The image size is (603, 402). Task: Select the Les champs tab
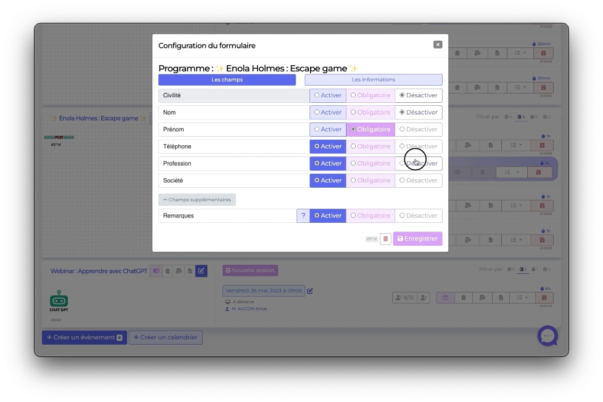coord(227,79)
